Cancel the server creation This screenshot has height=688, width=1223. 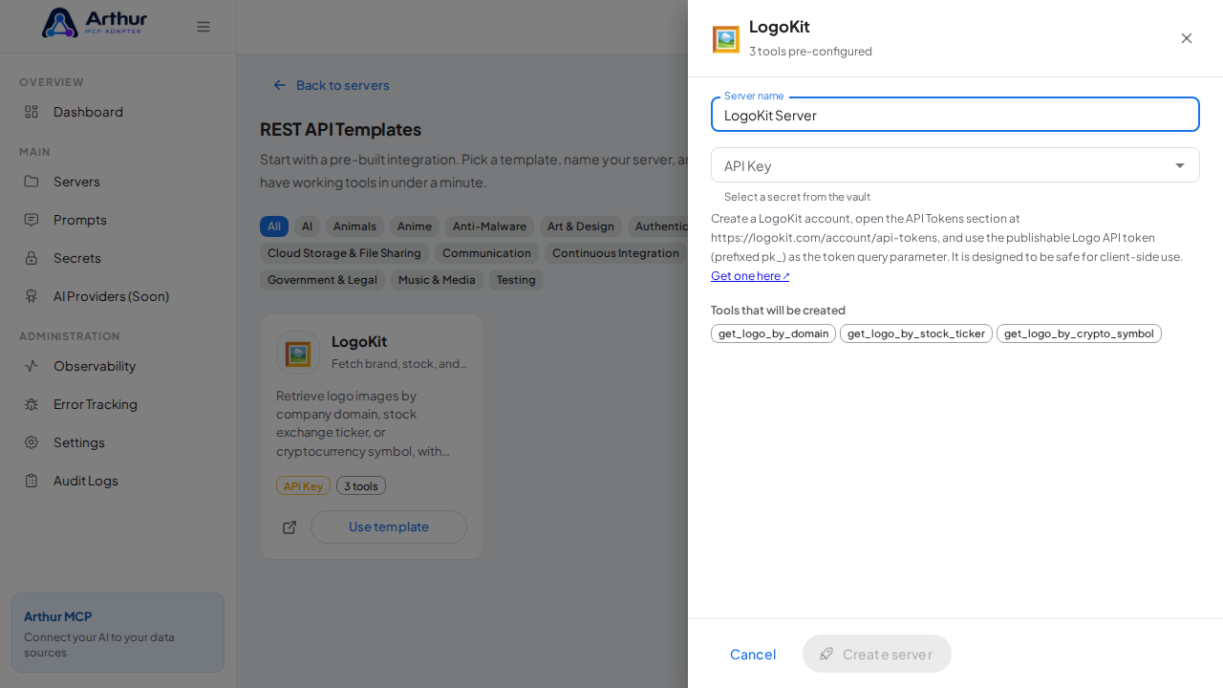coord(753,655)
